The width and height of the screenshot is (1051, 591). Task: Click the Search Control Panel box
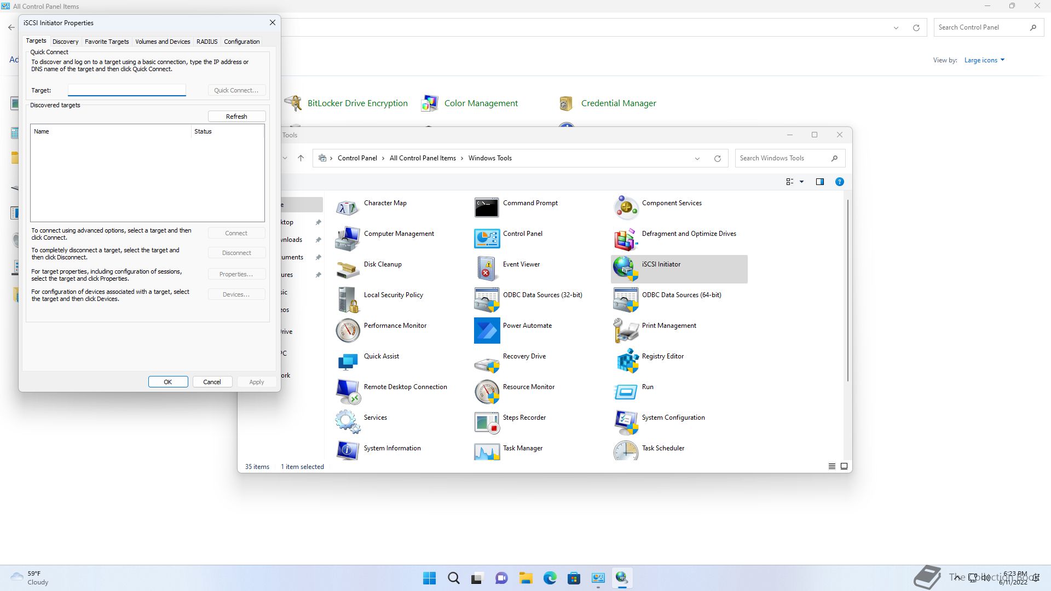coord(988,27)
